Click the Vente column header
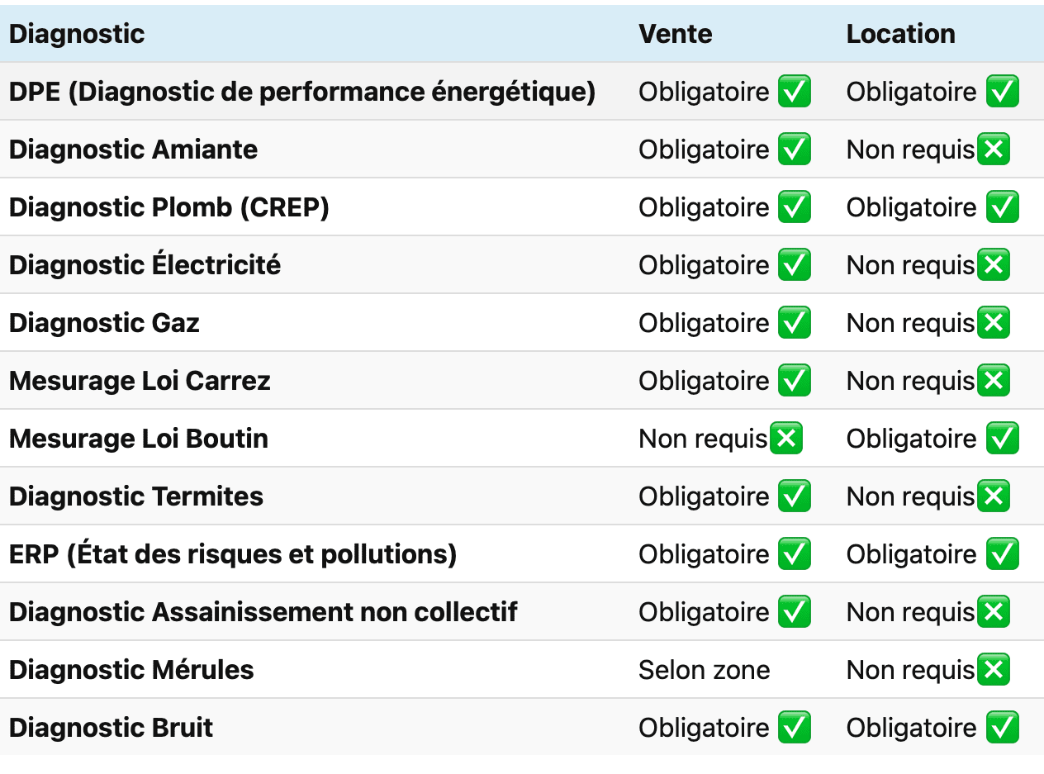Screen dimensions: 1044x774 [675, 34]
